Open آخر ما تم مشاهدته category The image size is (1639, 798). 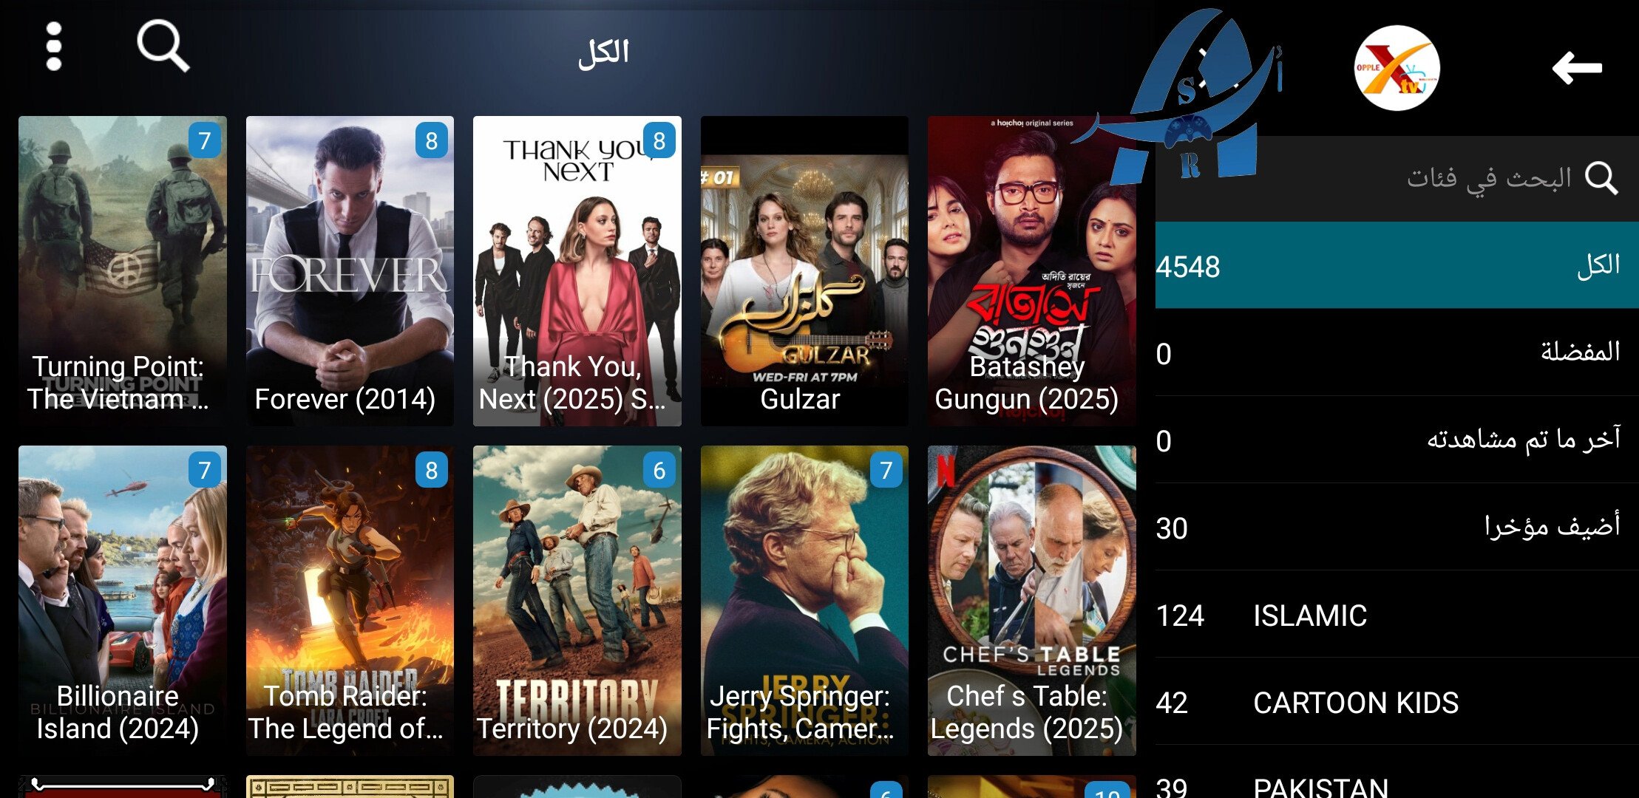[1397, 440]
